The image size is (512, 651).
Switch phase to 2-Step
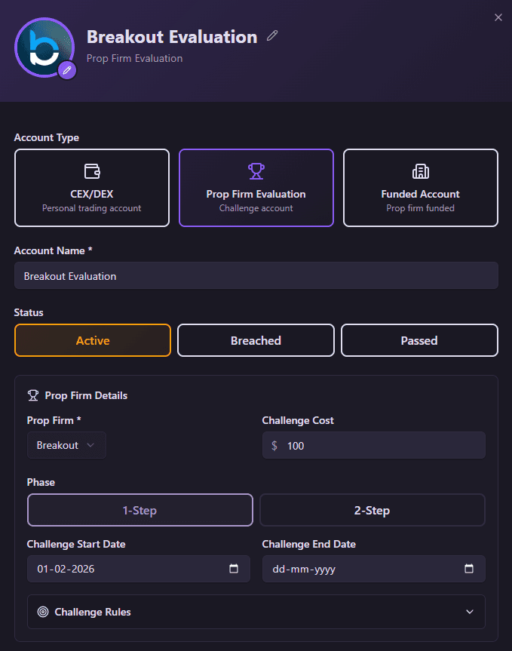(372, 510)
